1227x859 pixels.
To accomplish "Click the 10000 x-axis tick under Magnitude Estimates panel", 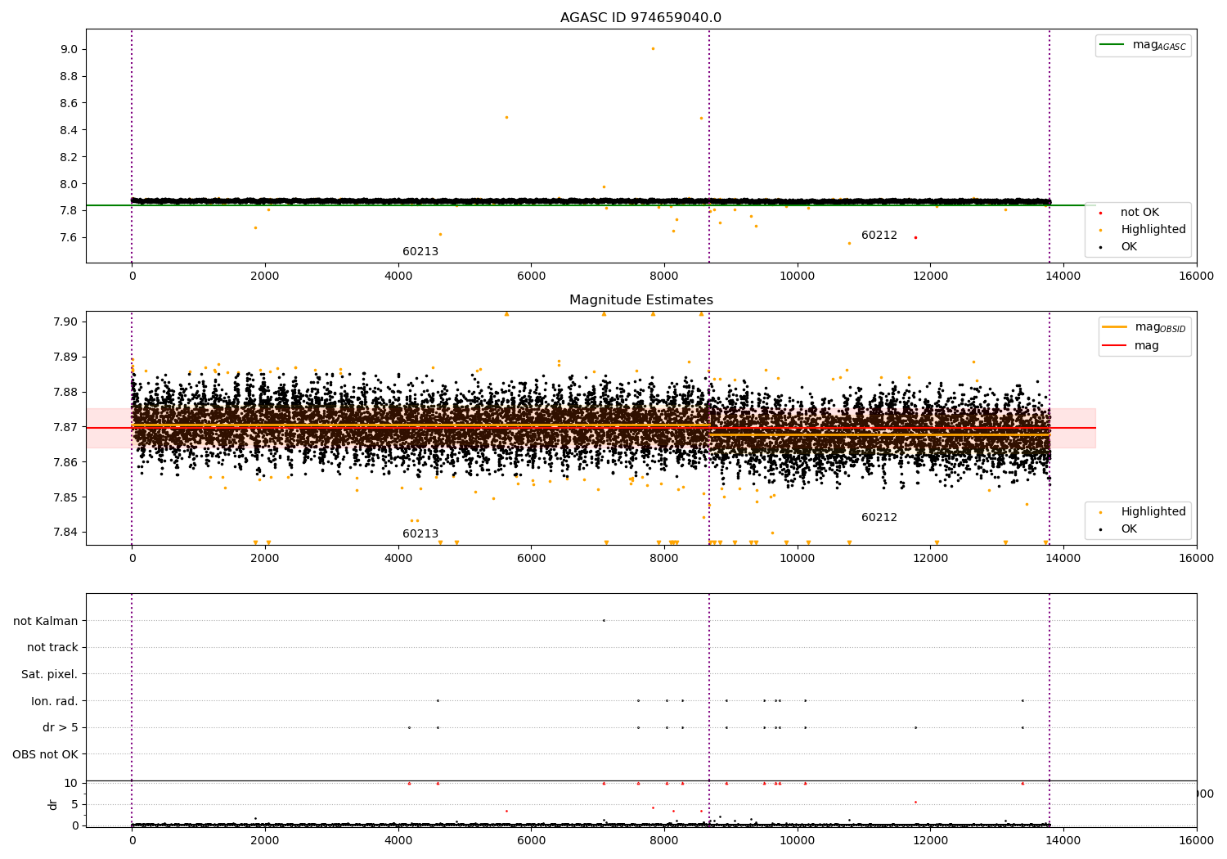I will tap(797, 559).
